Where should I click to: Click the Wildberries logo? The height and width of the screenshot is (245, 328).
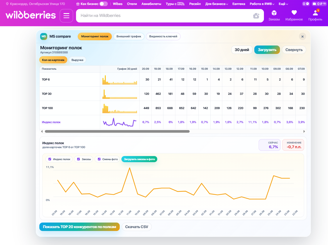(x=31, y=15)
